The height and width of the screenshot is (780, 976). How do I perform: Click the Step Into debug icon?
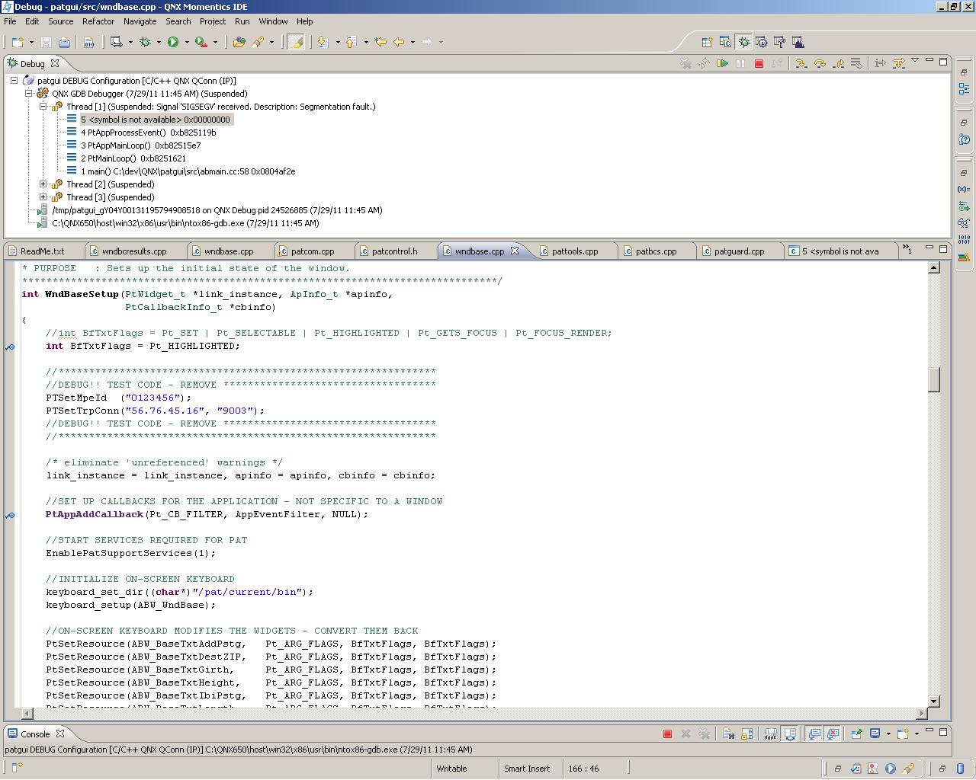tap(801, 64)
